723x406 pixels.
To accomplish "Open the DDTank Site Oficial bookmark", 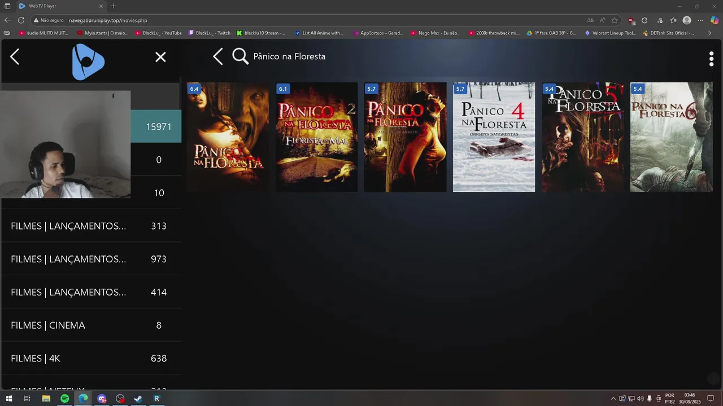I will (x=668, y=33).
